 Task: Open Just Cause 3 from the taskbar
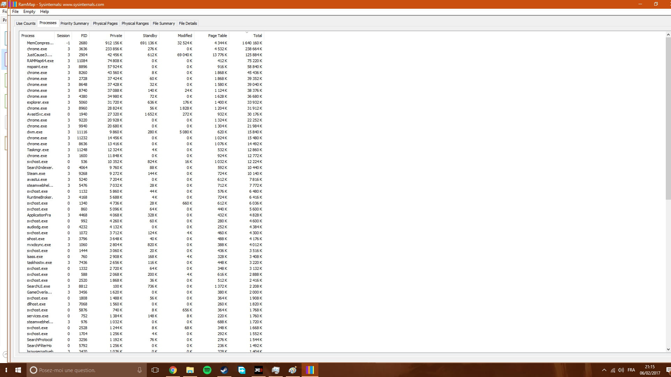pyautogui.click(x=258, y=370)
